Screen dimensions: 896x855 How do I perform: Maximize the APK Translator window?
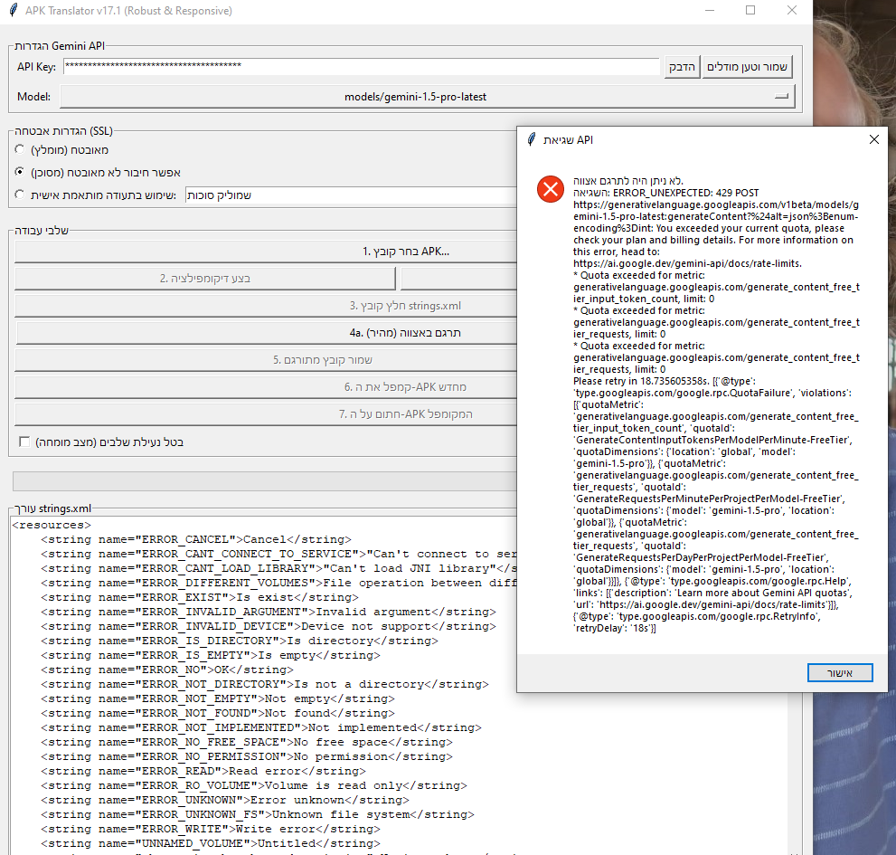[750, 11]
